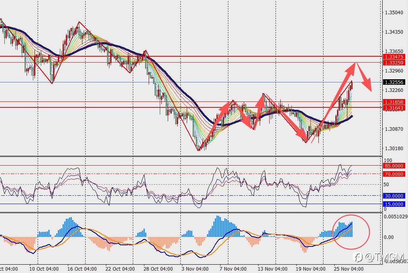
Task: Click the 16 Oct 04:00 date label
Action: click(82, 269)
